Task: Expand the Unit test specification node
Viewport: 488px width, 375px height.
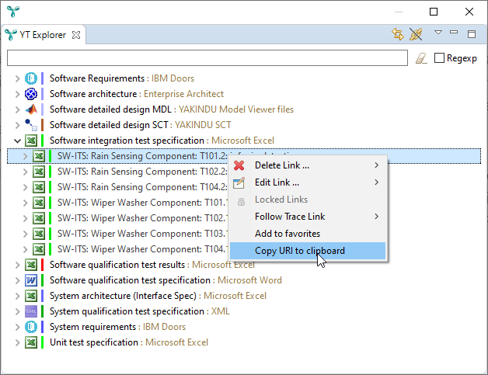Action: tap(17, 343)
